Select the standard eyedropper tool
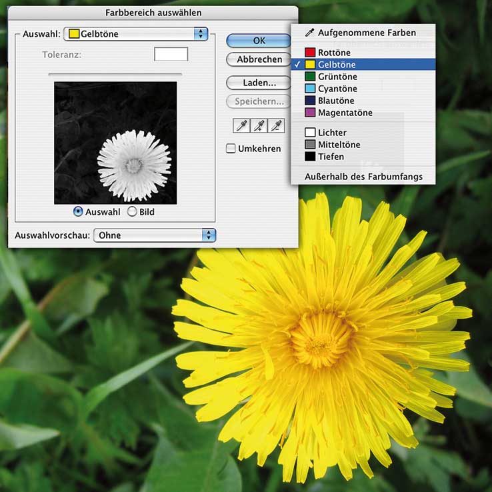492x492 pixels. click(x=241, y=125)
